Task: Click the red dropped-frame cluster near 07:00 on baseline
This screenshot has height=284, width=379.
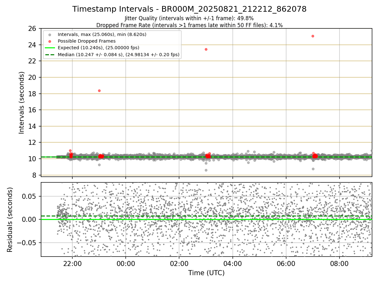Action: 315,156
